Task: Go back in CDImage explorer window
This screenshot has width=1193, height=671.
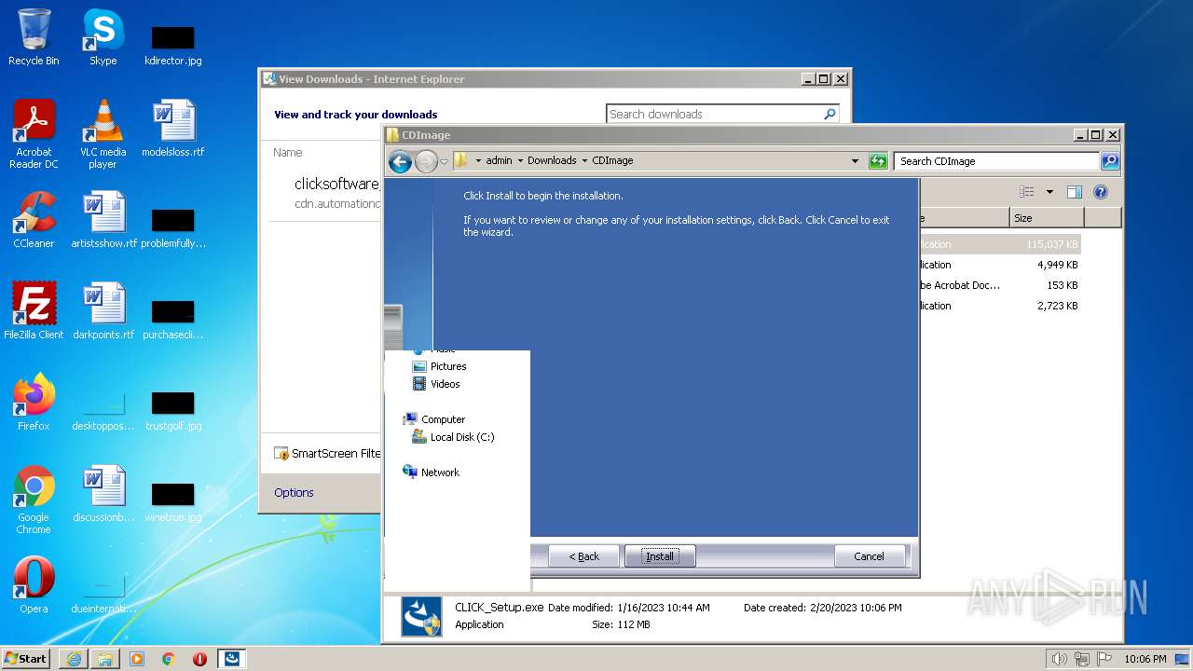Action: point(401,161)
